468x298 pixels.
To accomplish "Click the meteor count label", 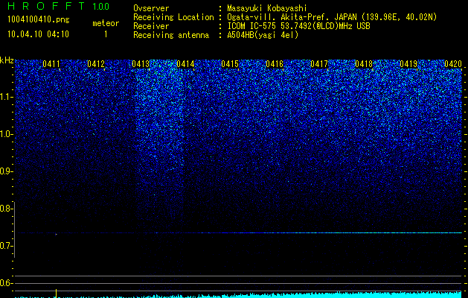I will pyautogui.click(x=106, y=23).
